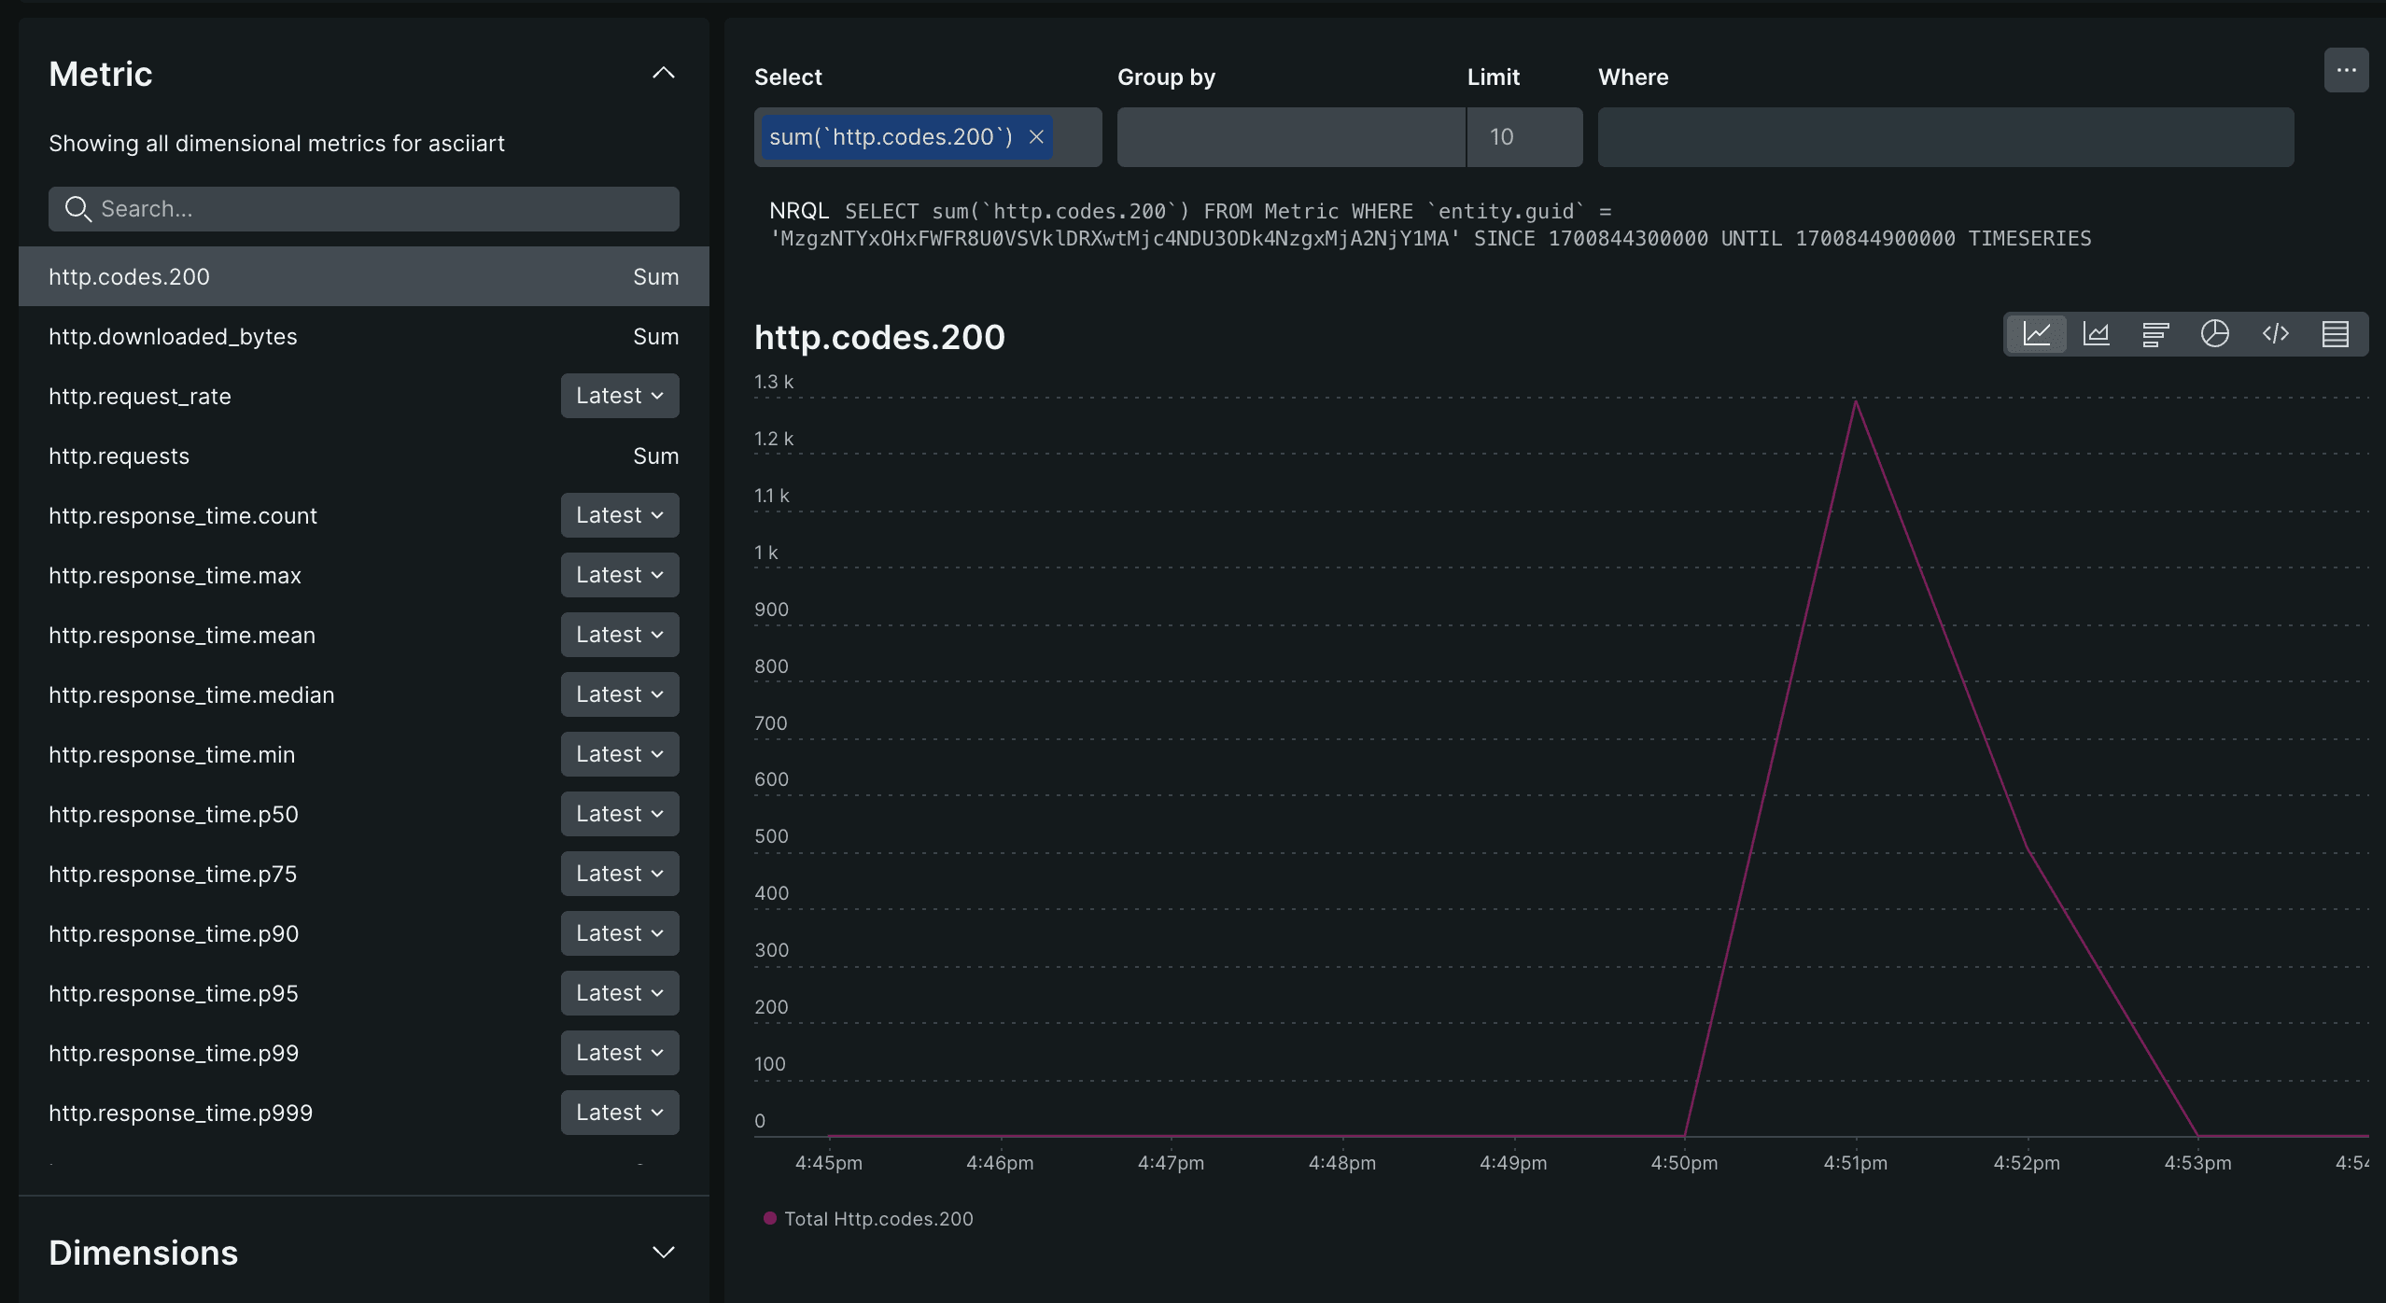Image resolution: width=2386 pixels, height=1303 pixels.
Task: Remove the selected metric using the X button
Action: click(x=1036, y=136)
